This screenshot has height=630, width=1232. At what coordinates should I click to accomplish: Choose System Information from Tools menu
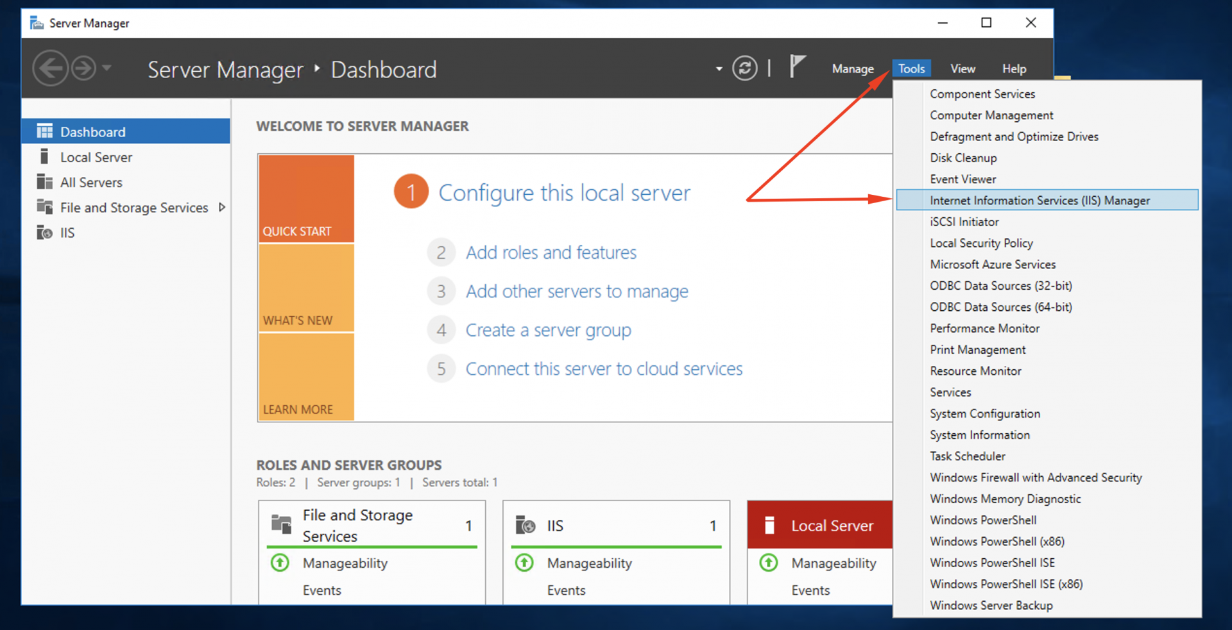click(1047, 435)
